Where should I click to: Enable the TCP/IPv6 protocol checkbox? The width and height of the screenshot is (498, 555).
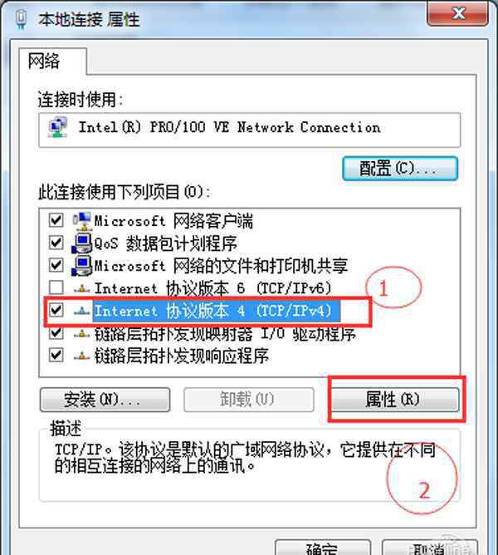56,287
